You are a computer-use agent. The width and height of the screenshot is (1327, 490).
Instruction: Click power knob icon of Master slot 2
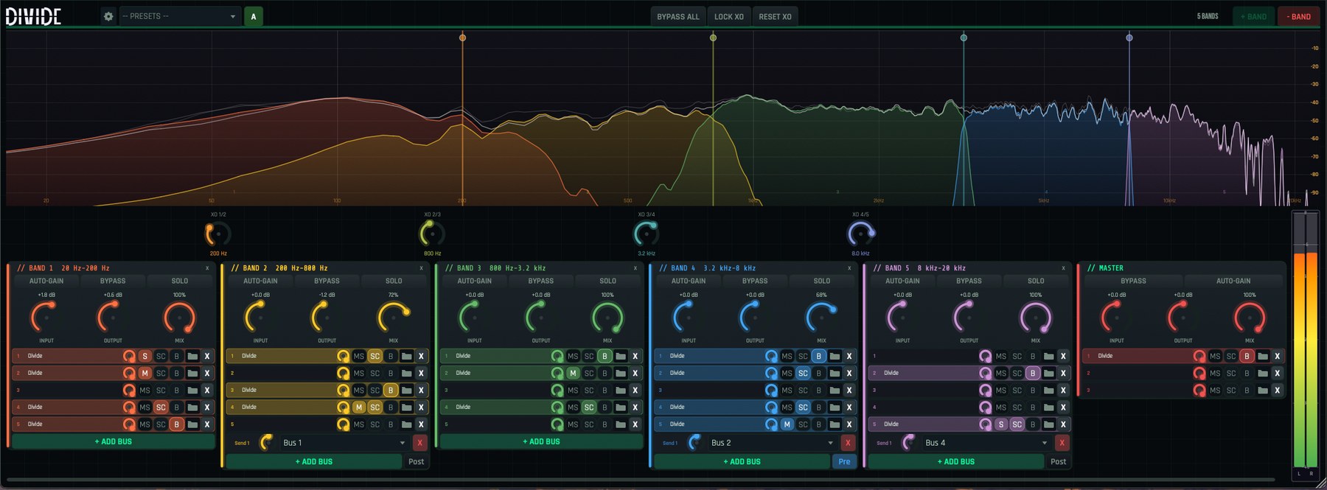click(x=1199, y=374)
